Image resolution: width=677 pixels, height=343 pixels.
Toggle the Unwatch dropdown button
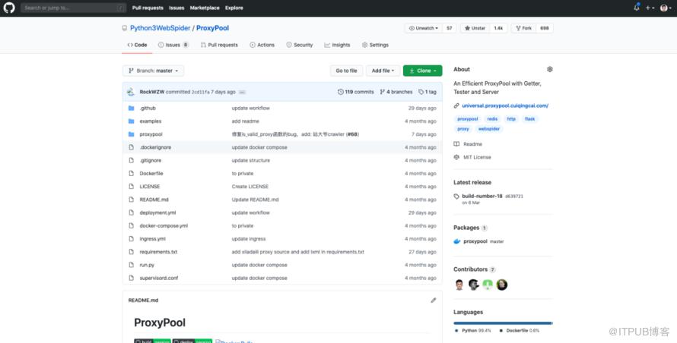coord(423,28)
